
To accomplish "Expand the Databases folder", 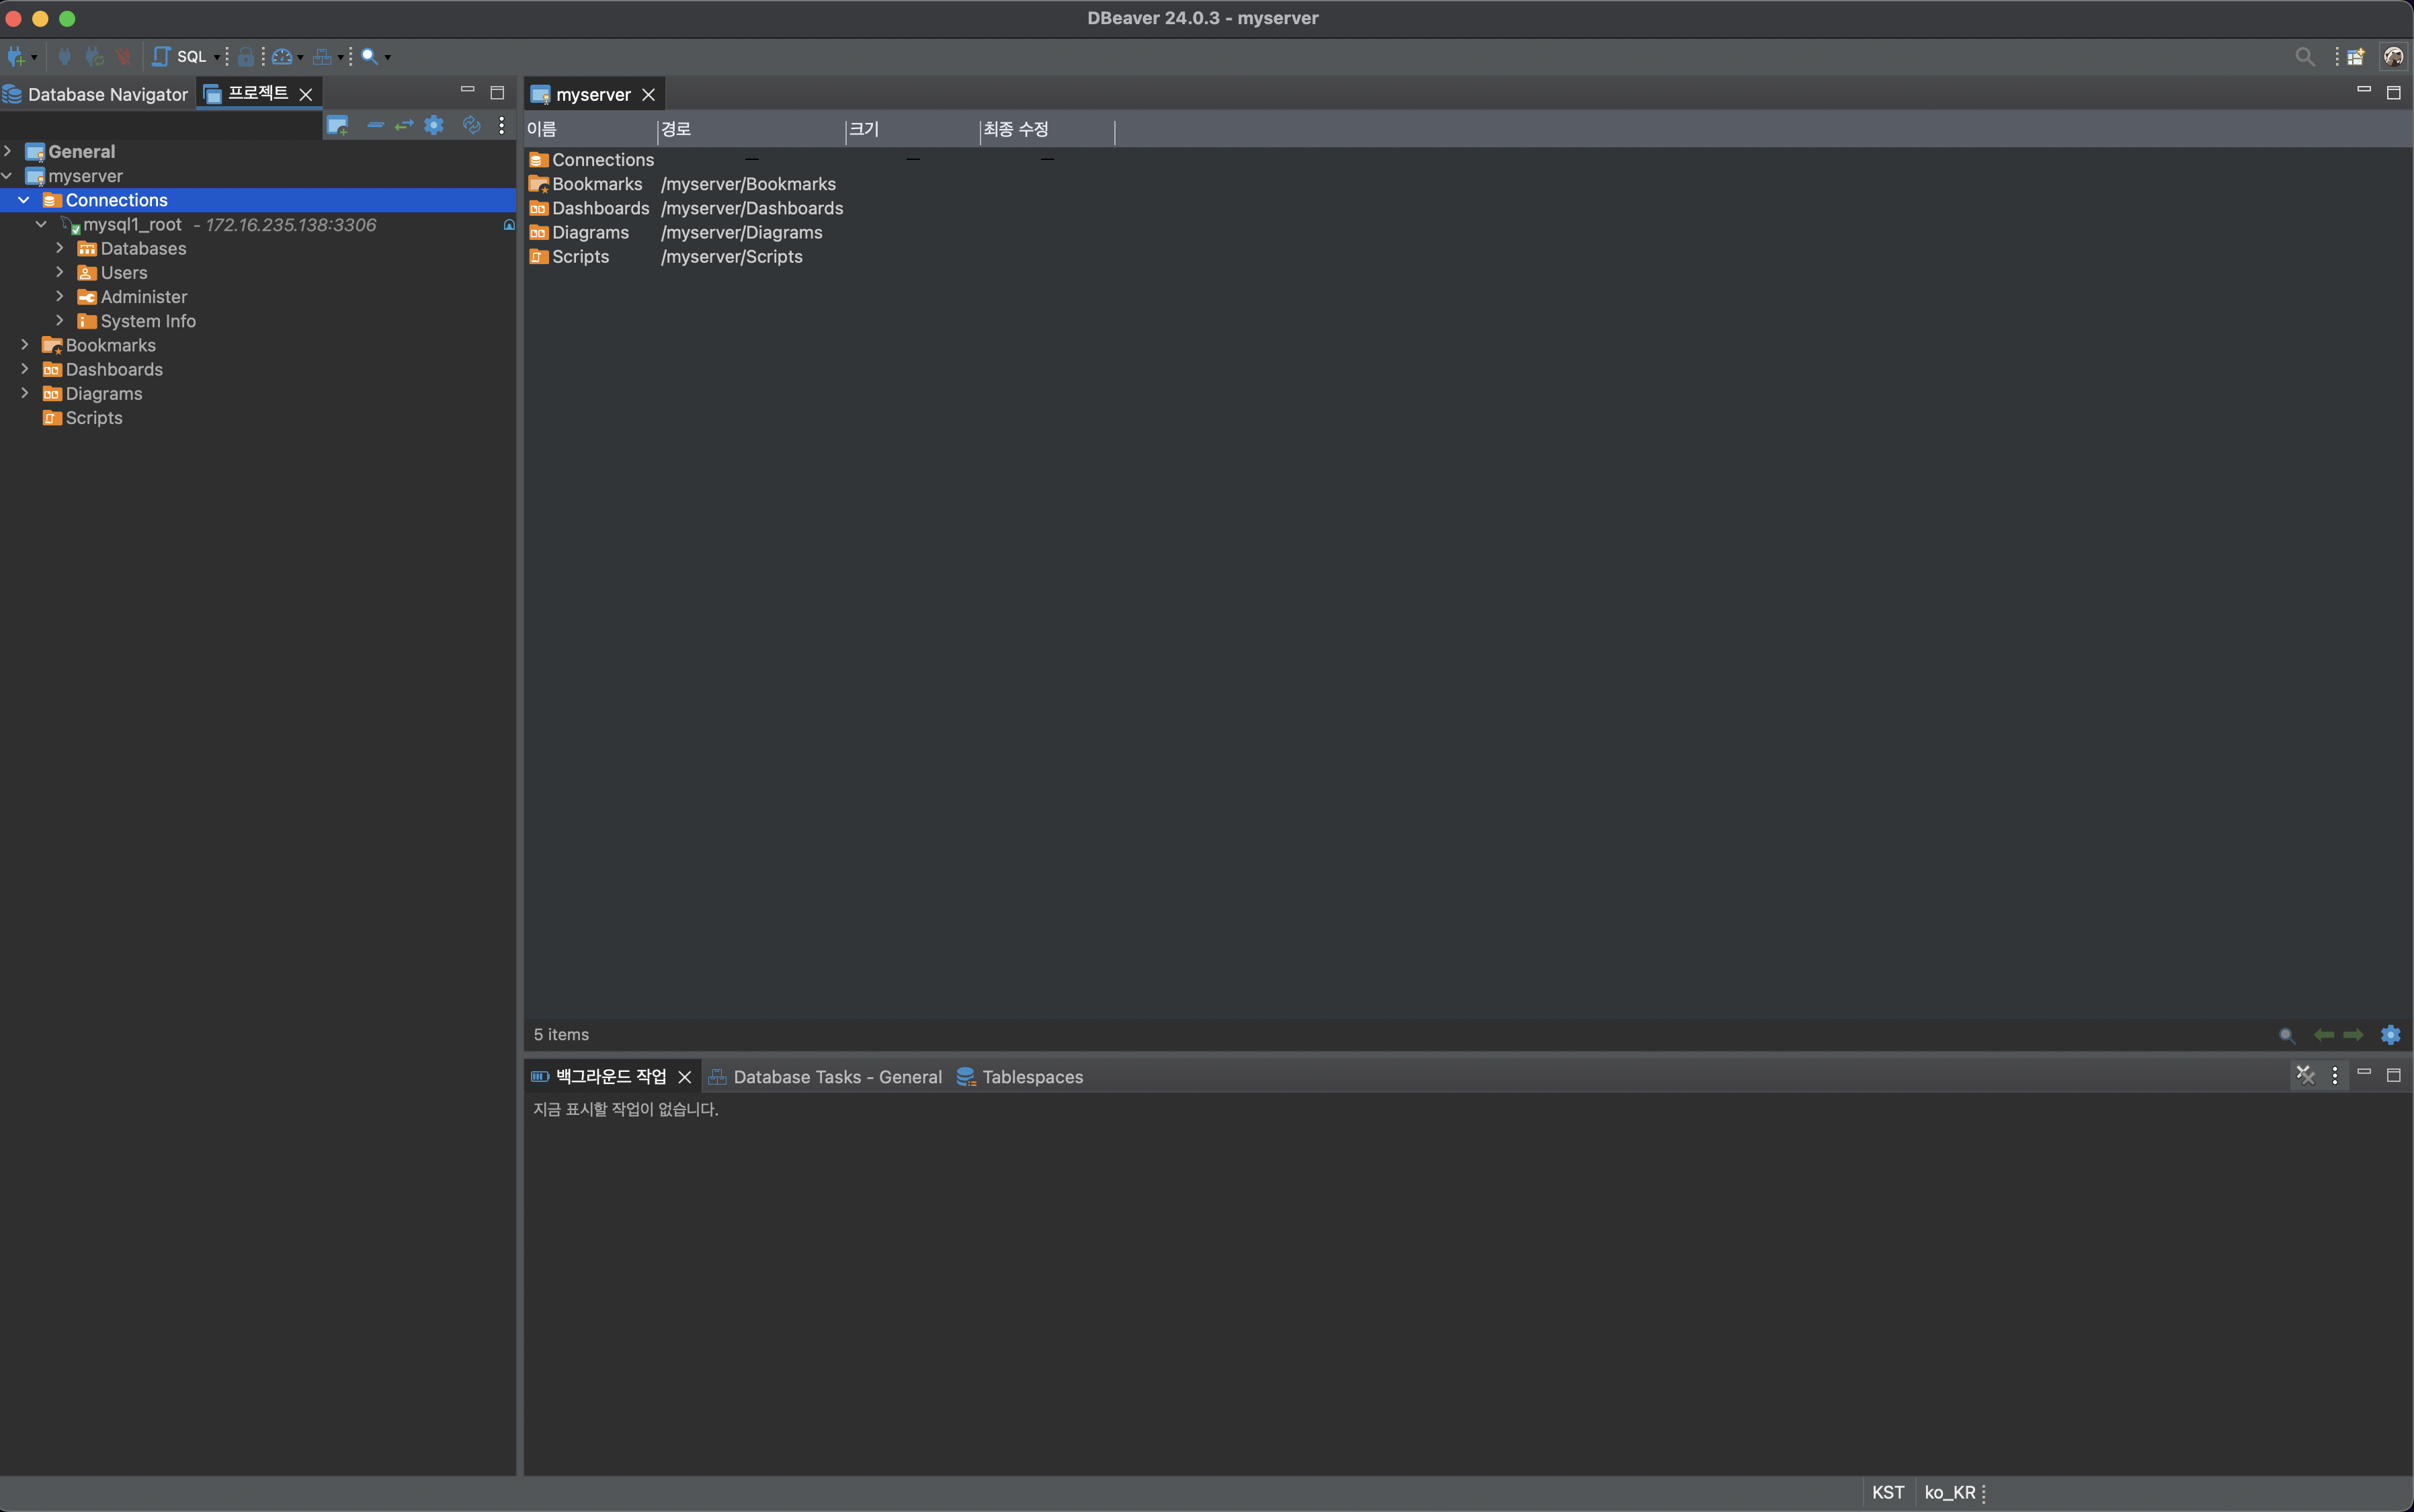I will pyautogui.click(x=59, y=248).
